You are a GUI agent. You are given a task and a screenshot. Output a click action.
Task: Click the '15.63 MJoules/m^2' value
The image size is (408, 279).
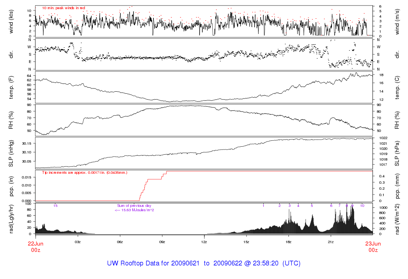[137, 210]
